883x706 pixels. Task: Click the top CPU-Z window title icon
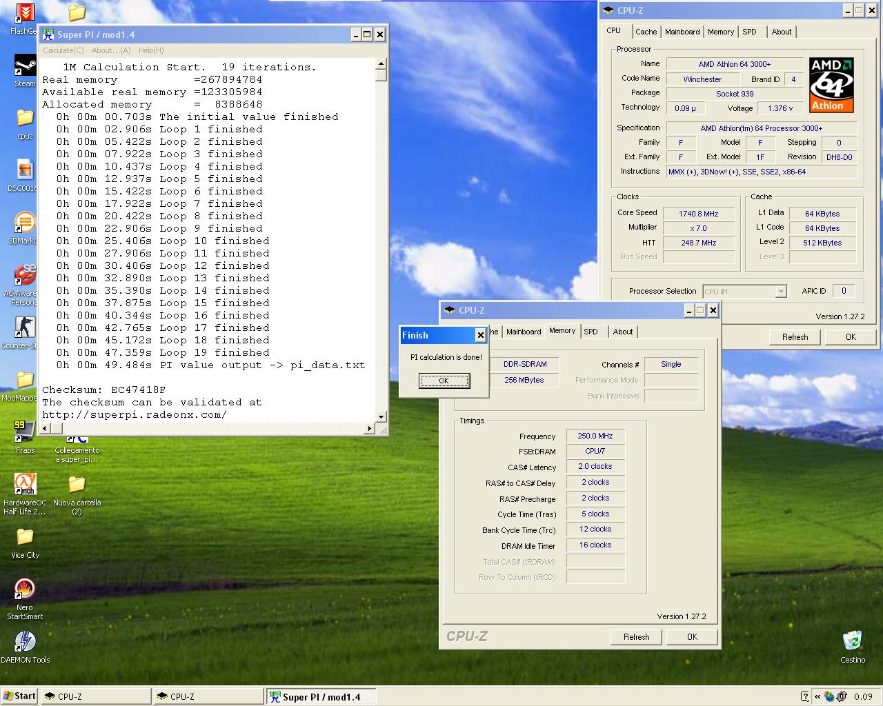click(608, 10)
